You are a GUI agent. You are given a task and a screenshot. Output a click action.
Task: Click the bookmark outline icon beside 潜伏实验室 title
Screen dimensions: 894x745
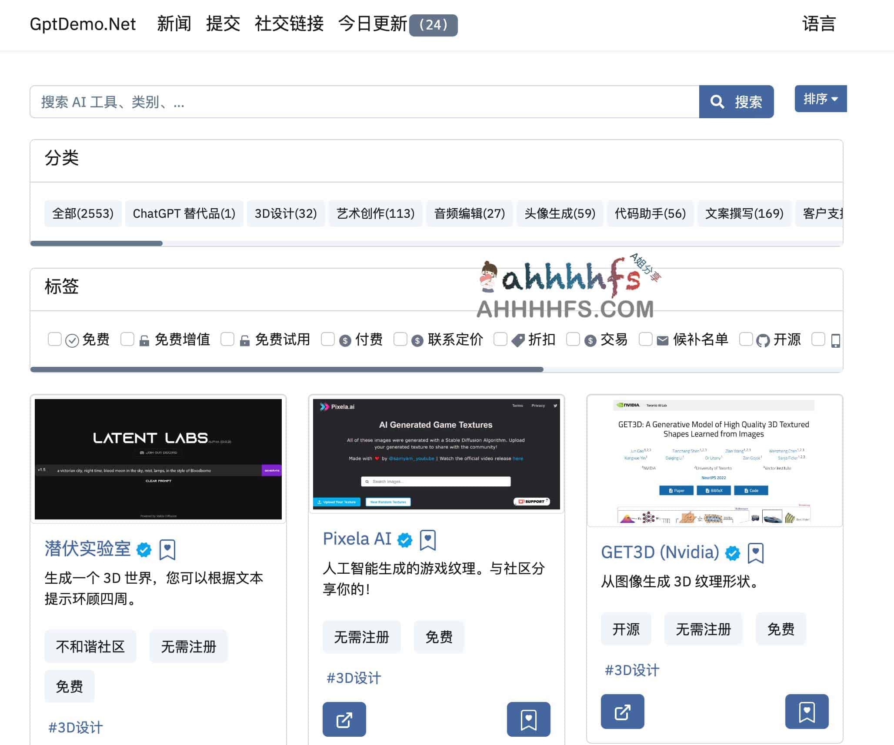167,549
